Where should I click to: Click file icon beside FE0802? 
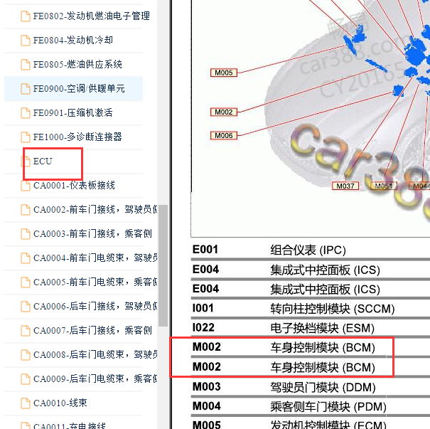click(26, 16)
